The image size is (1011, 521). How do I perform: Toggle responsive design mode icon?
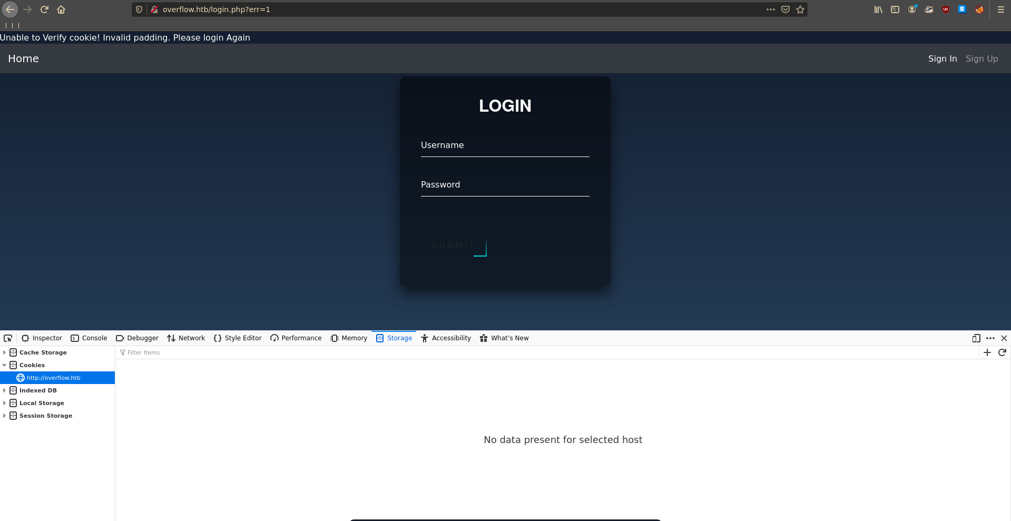coord(976,338)
